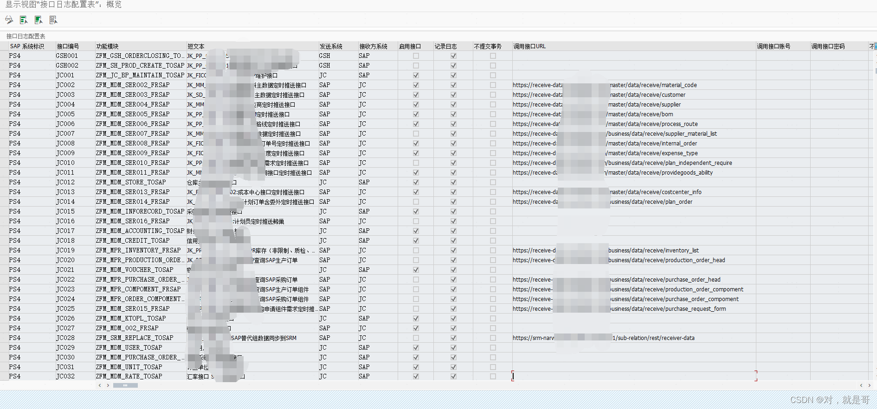Select interface number cell JC015
Image resolution: width=877 pixels, height=409 pixels.
(x=75, y=211)
